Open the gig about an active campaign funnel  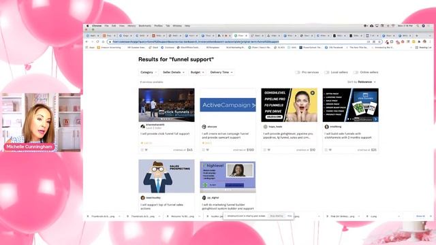click(225, 135)
